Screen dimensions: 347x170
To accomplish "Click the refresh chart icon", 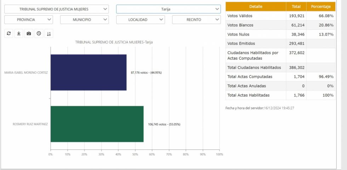I will [8, 33].
